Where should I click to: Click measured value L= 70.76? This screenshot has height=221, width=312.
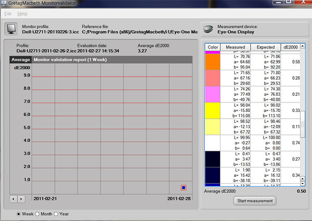[242, 57]
